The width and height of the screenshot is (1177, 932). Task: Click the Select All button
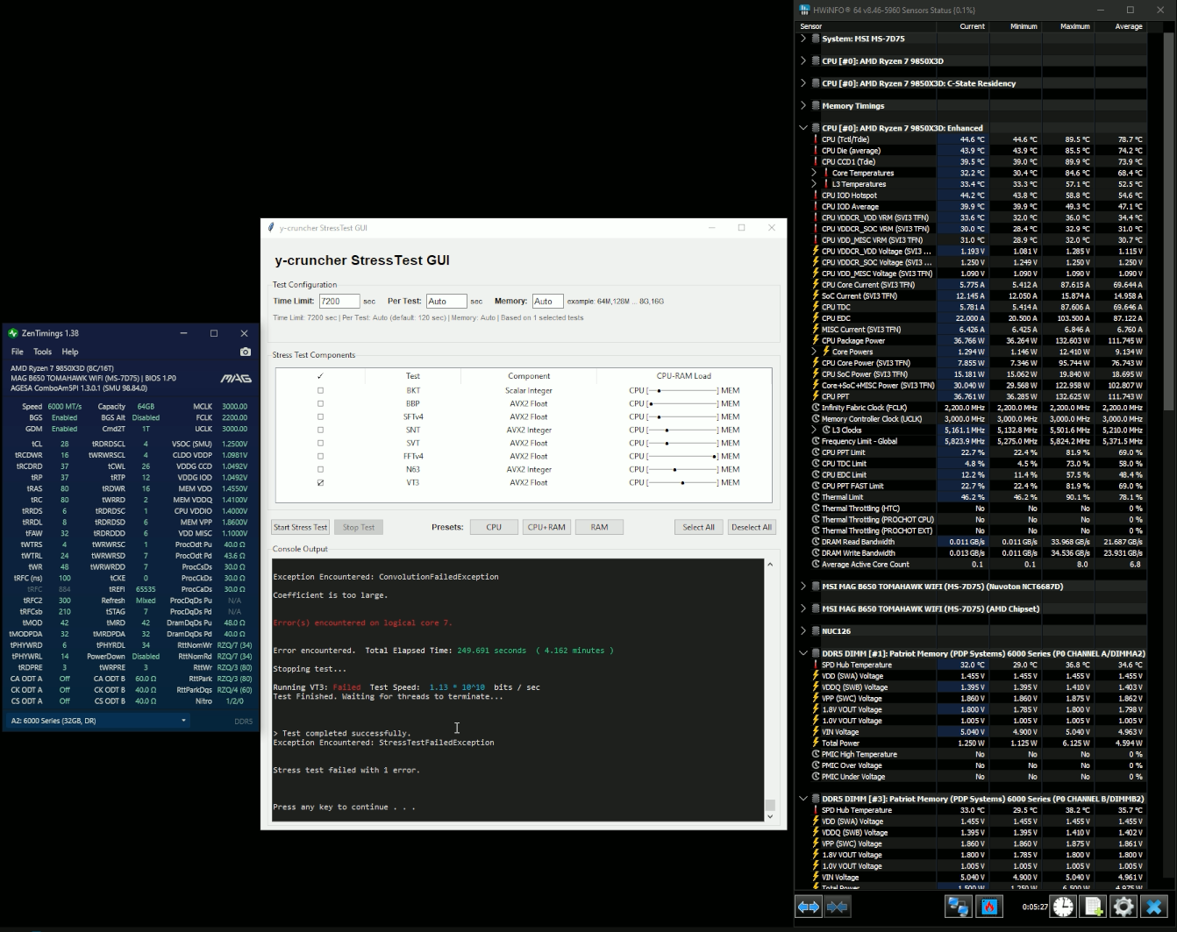pos(698,527)
